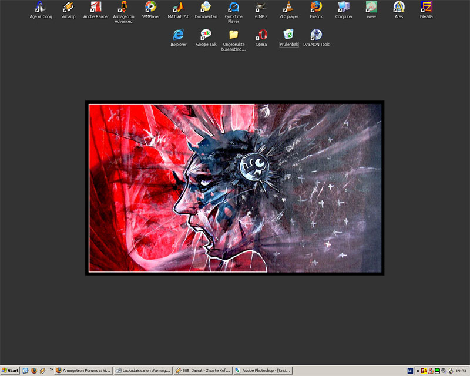470x376 pixels.
Task: Show hidden system tray icons
Action: [x=418, y=371]
